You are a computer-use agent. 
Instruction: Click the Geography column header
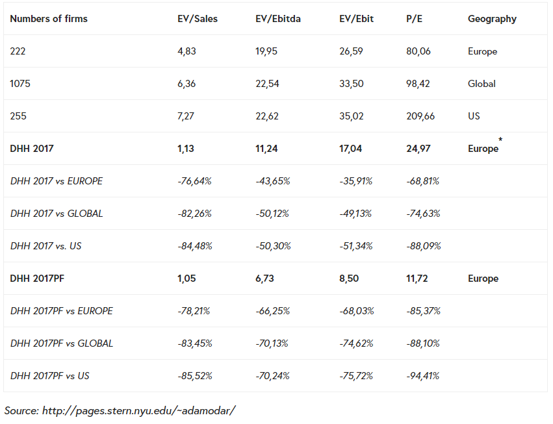coord(492,19)
